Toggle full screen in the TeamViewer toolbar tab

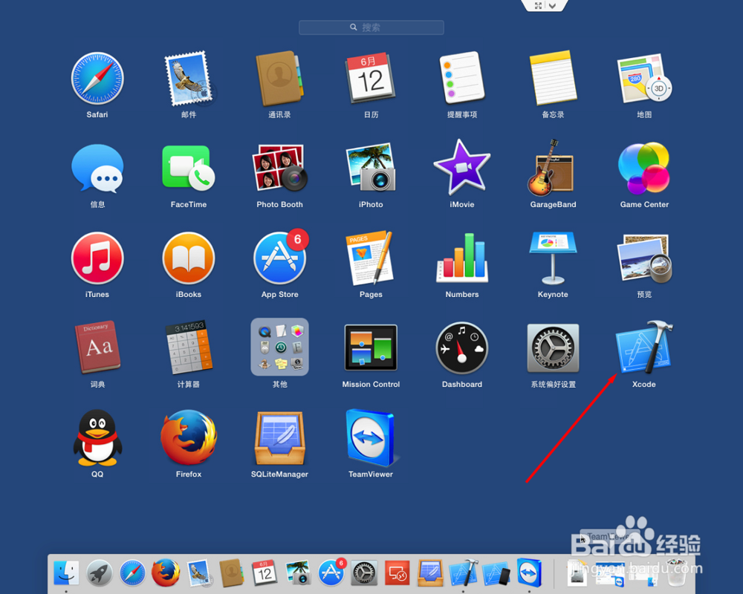(538, 6)
